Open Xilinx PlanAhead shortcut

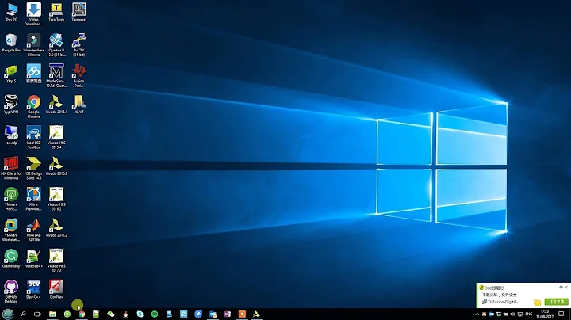coord(33,200)
